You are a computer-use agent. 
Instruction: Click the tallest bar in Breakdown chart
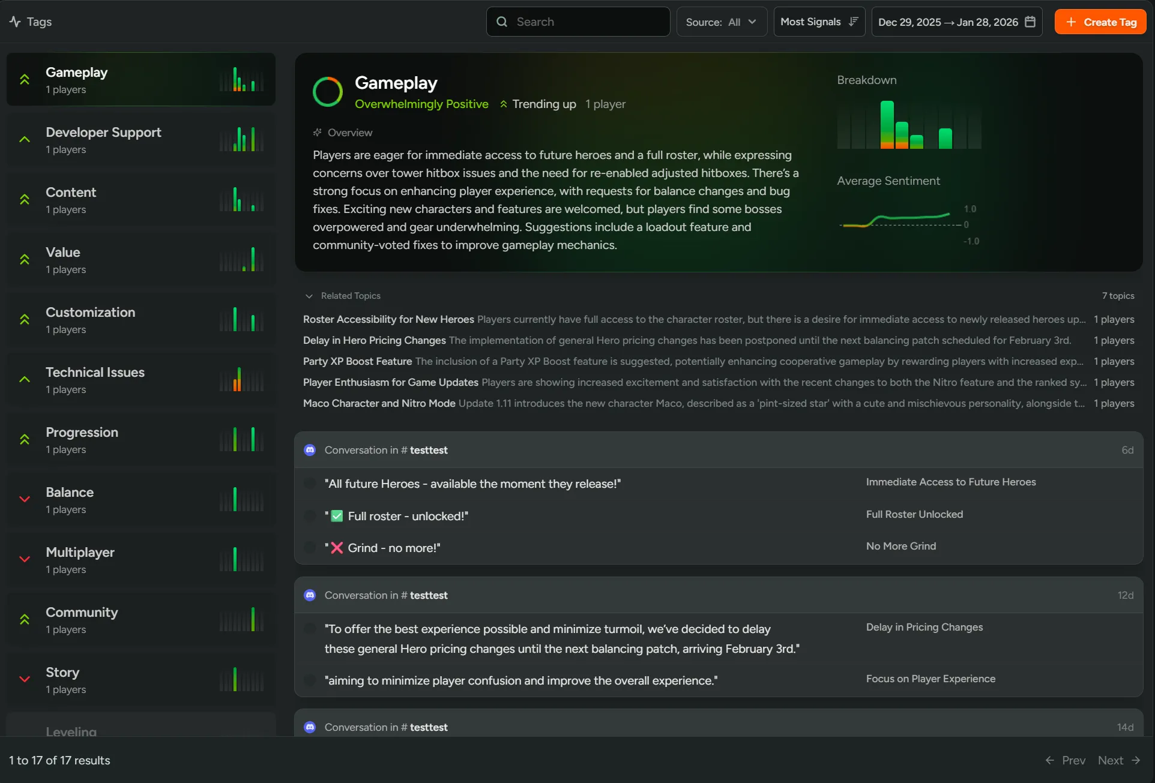pyautogui.click(x=887, y=124)
